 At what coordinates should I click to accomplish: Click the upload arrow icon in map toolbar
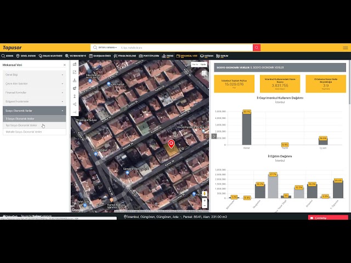75,96
